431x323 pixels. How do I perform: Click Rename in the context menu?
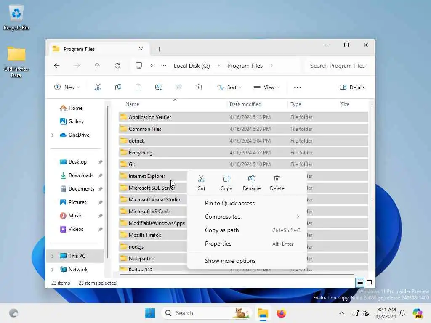[252, 183]
